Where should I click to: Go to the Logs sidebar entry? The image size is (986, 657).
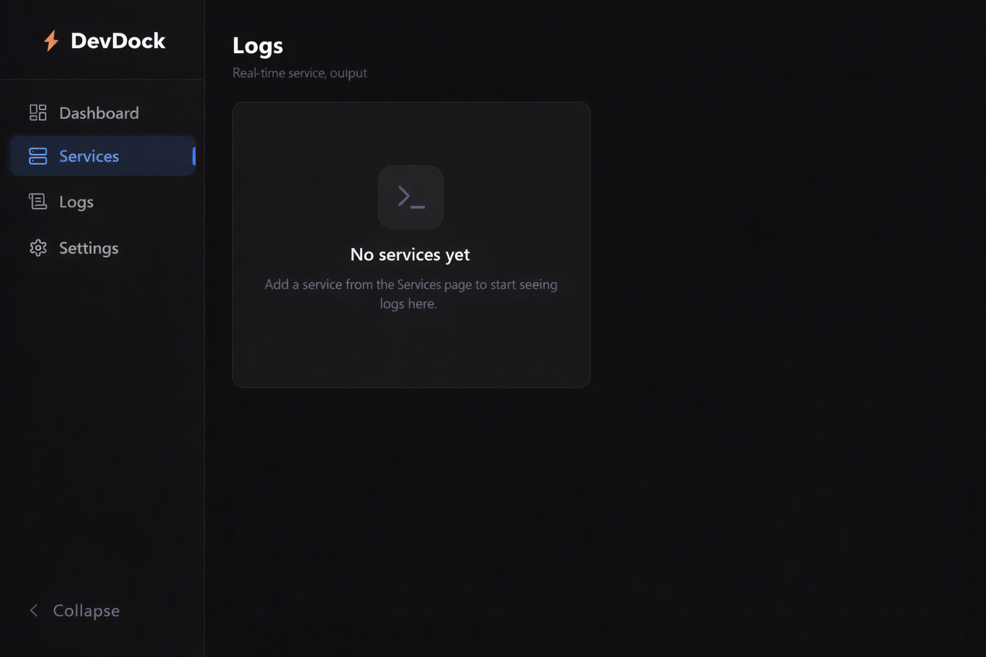point(76,202)
